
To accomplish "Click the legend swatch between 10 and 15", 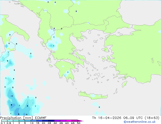I will tap(34, 121).
